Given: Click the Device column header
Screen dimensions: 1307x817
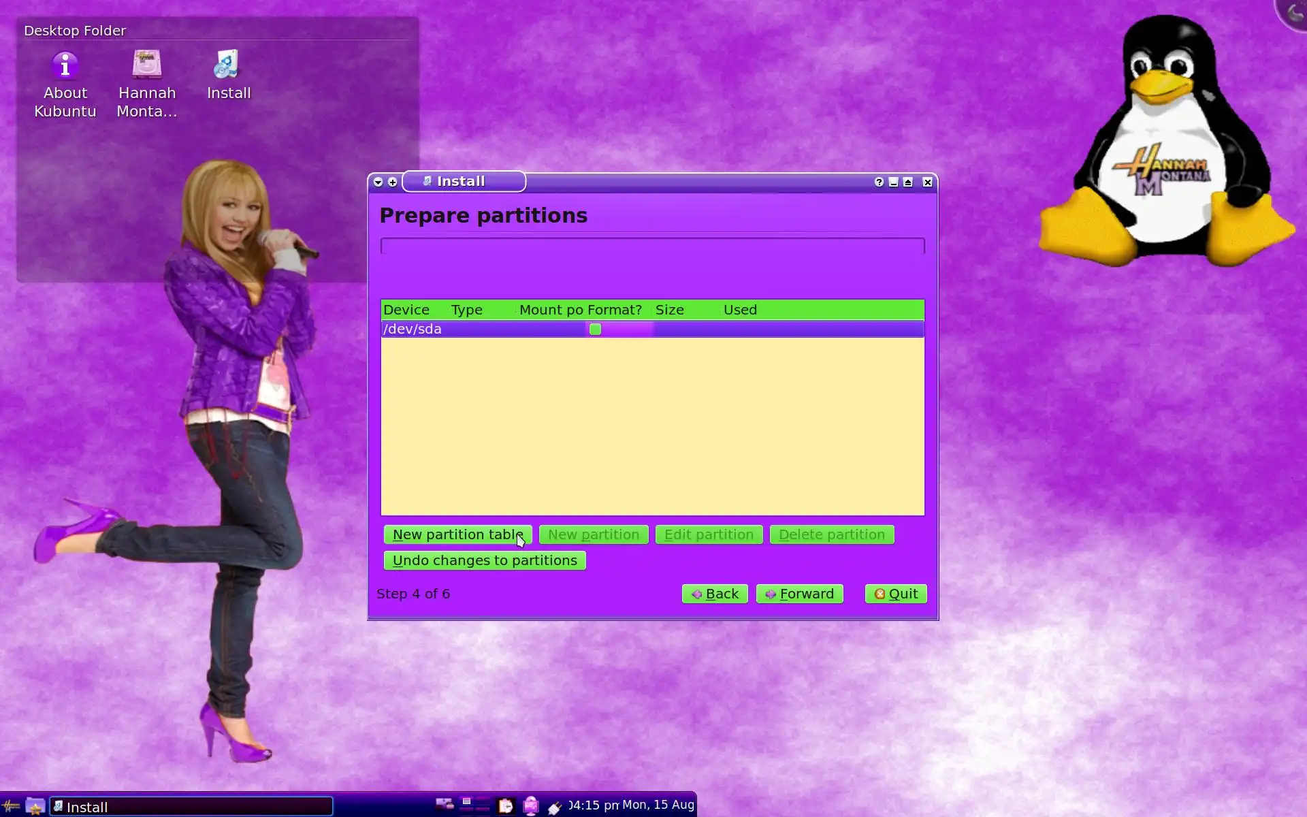Looking at the screenshot, I should 406,310.
